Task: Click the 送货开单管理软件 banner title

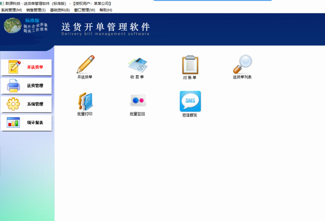Action: (x=106, y=27)
